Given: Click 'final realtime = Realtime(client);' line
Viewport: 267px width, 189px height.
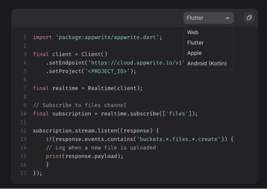Looking at the screenshot, I should point(88,88).
